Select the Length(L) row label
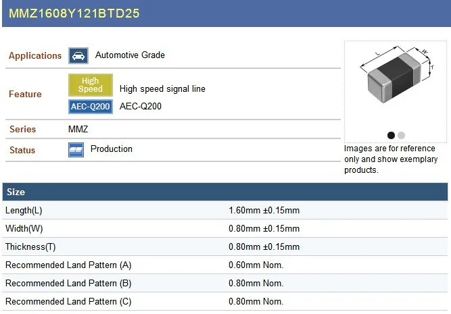The image size is (451, 314). coord(24,211)
